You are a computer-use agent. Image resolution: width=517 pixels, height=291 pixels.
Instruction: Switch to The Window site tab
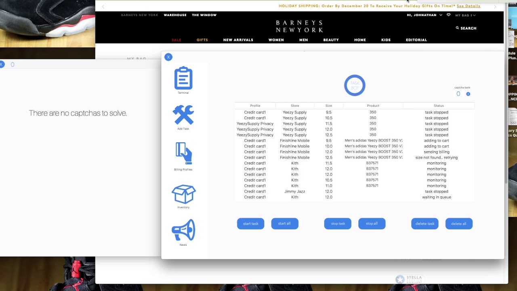(204, 15)
